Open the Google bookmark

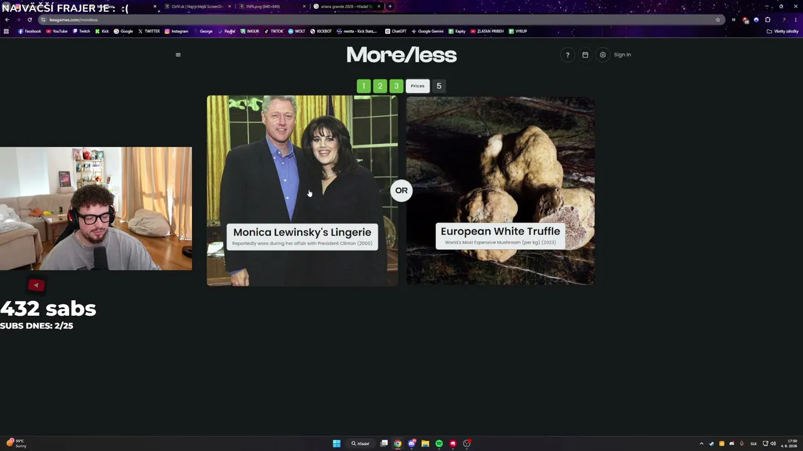[124, 31]
